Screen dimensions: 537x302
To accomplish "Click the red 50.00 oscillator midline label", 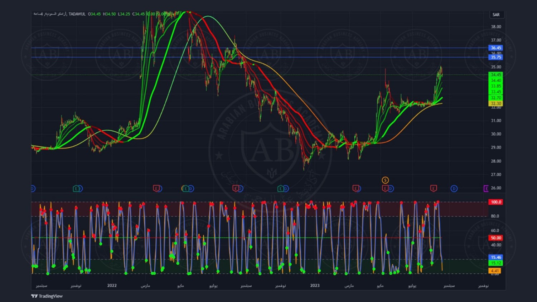I will click(x=496, y=238).
